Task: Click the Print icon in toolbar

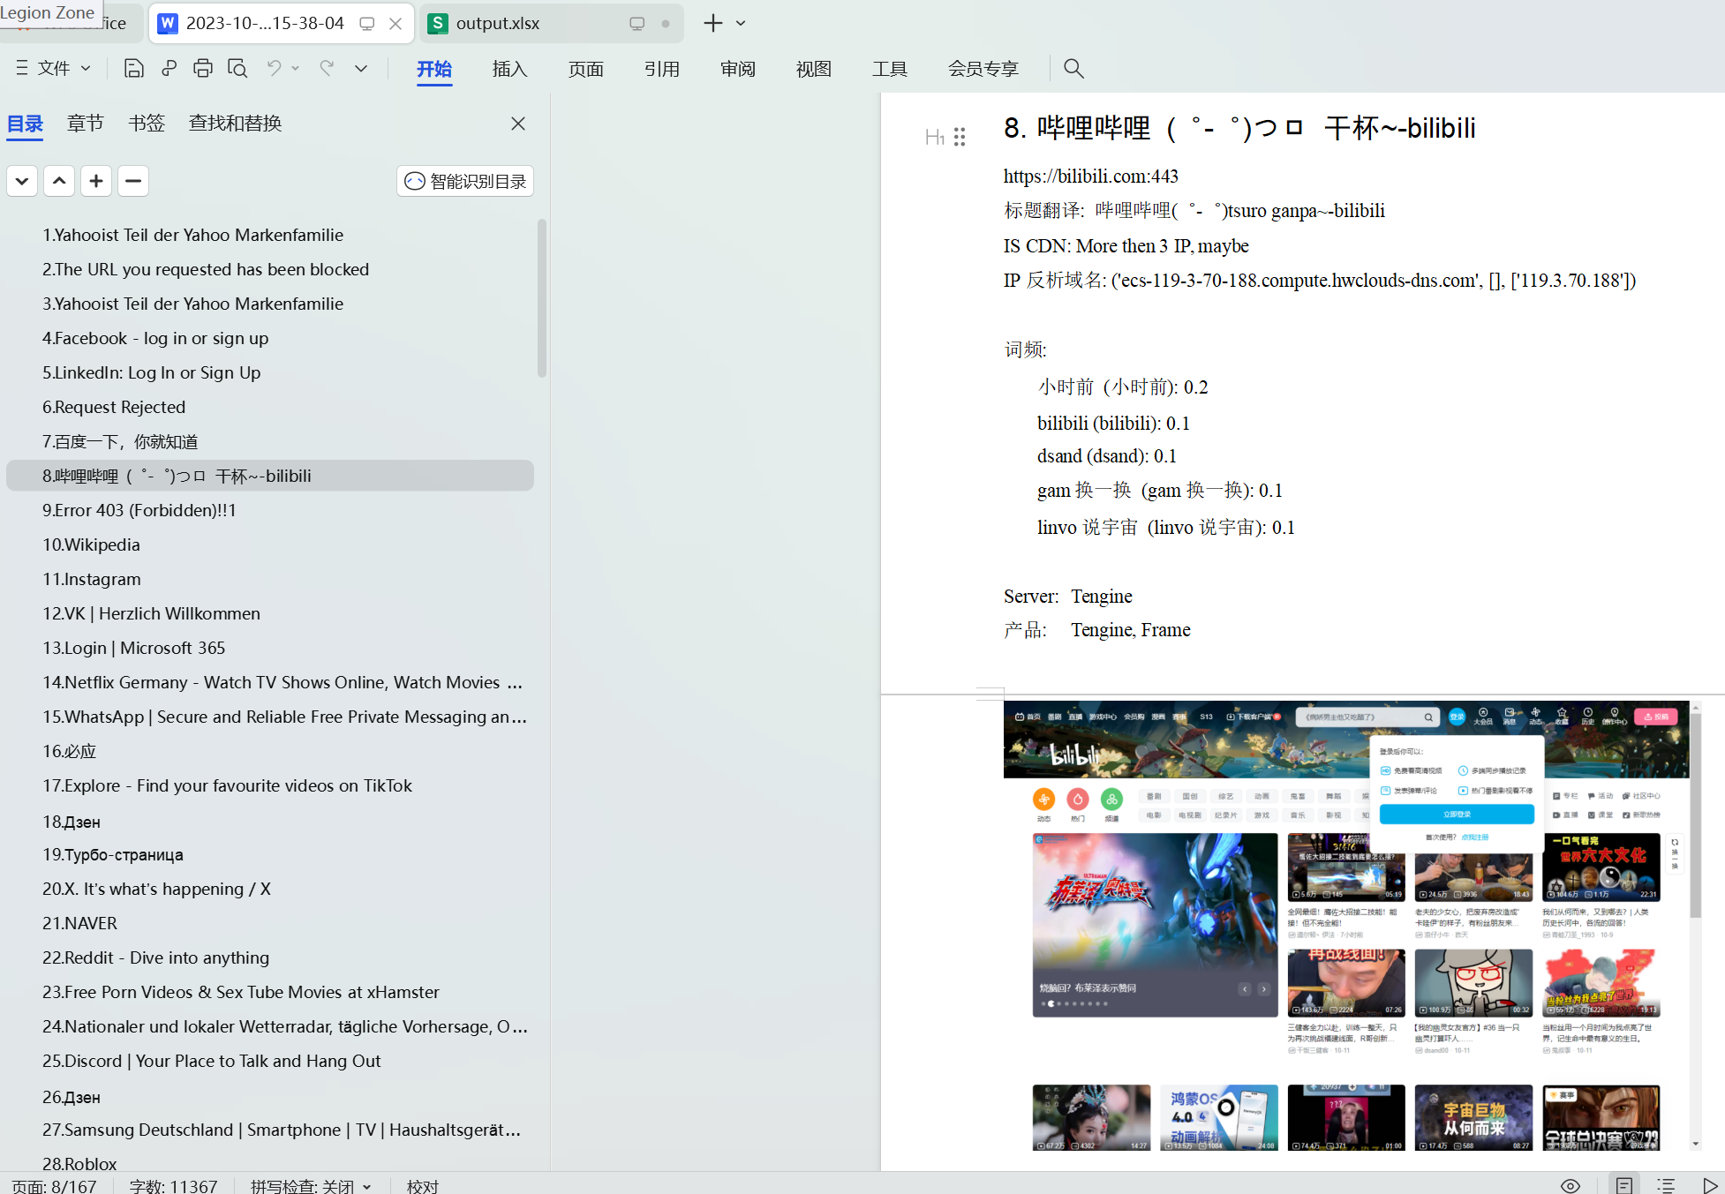Action: click(203, 68)
